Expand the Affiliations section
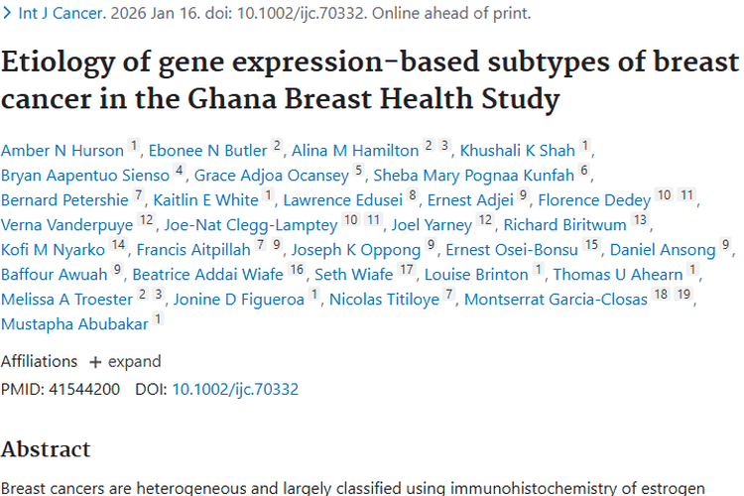The height and width of the screenshot is (496, 744). click(125, 361)
